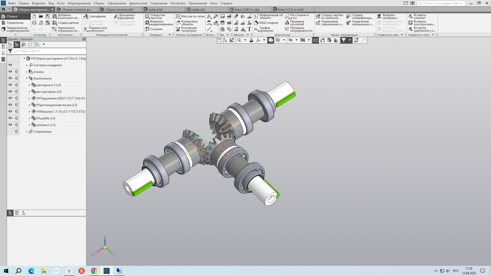Expand Операции group dropdown arrow

pyautogui.click(x=170, y=35)
